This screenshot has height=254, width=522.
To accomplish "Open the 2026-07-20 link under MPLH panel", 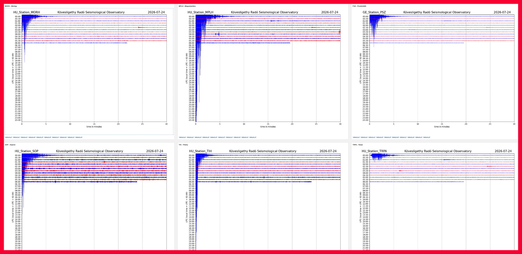I will tap(206, 137).
